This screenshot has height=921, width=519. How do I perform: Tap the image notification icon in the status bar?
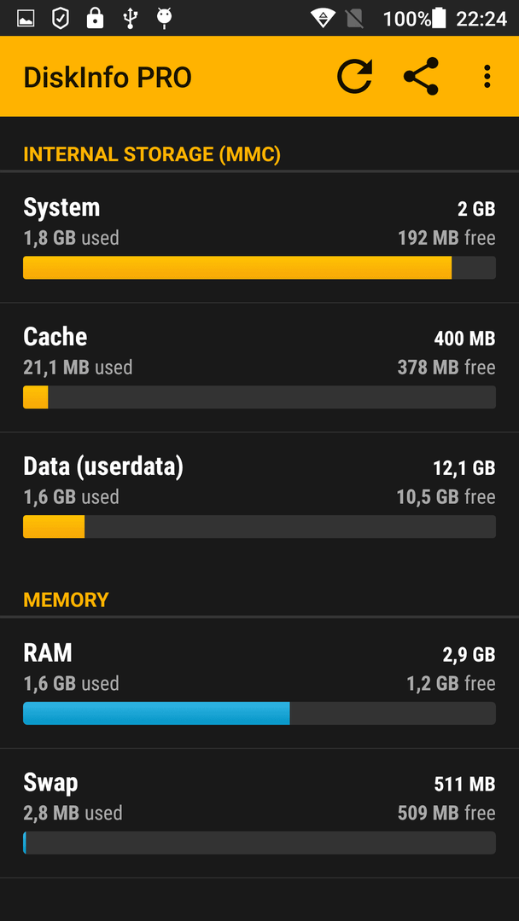[x=26, y=19]
